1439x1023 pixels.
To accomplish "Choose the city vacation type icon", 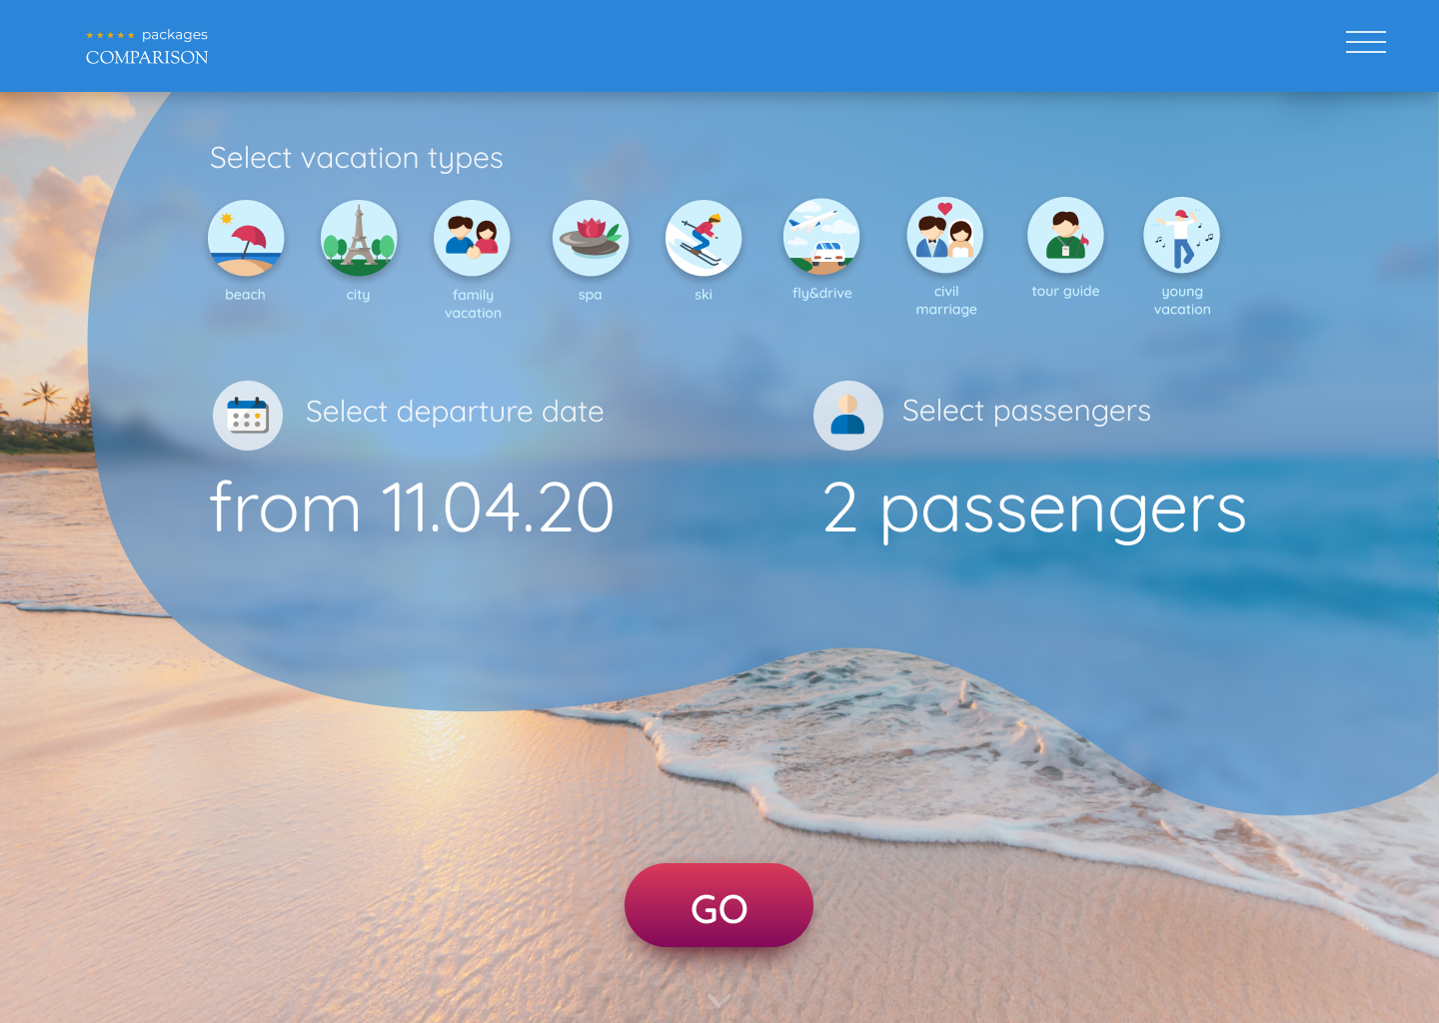I will click(x=359, y=238).
